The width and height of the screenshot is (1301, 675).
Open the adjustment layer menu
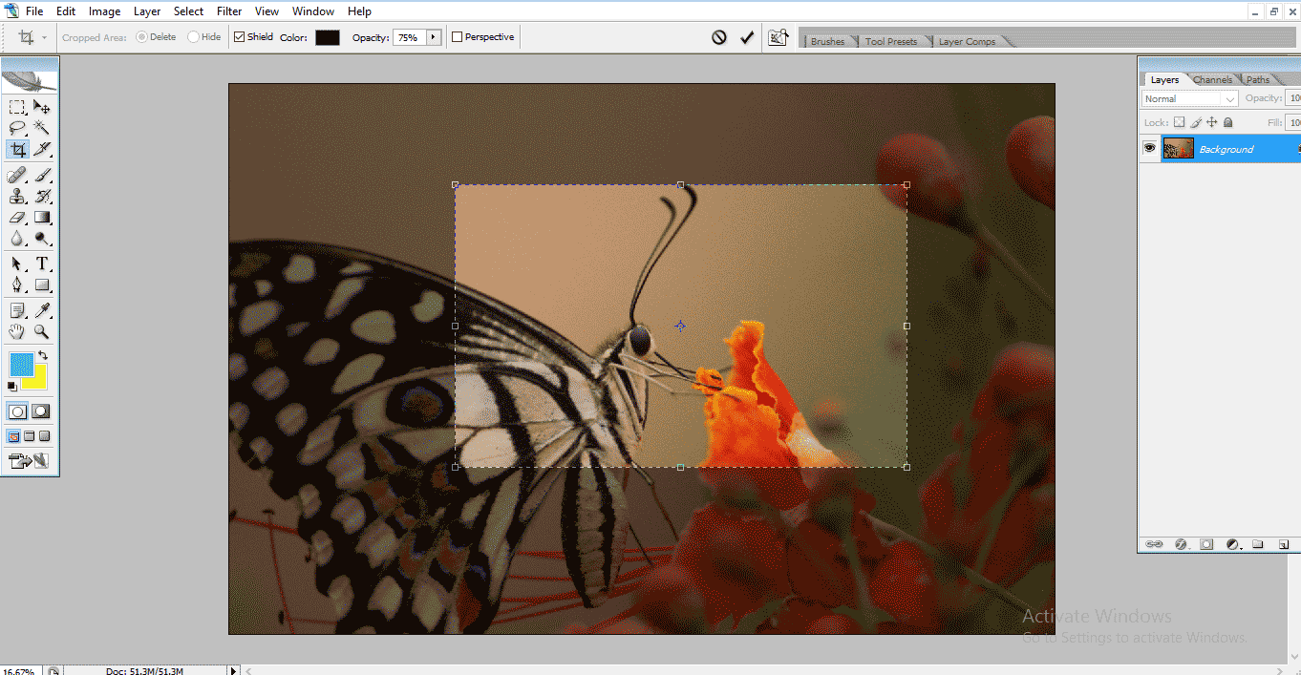tap(1232, 544)
